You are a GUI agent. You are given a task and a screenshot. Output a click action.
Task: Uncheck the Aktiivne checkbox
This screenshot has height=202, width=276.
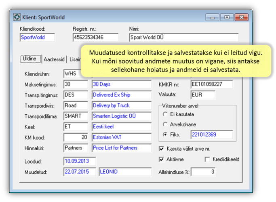pyautogui.click(x=161, y=160)
